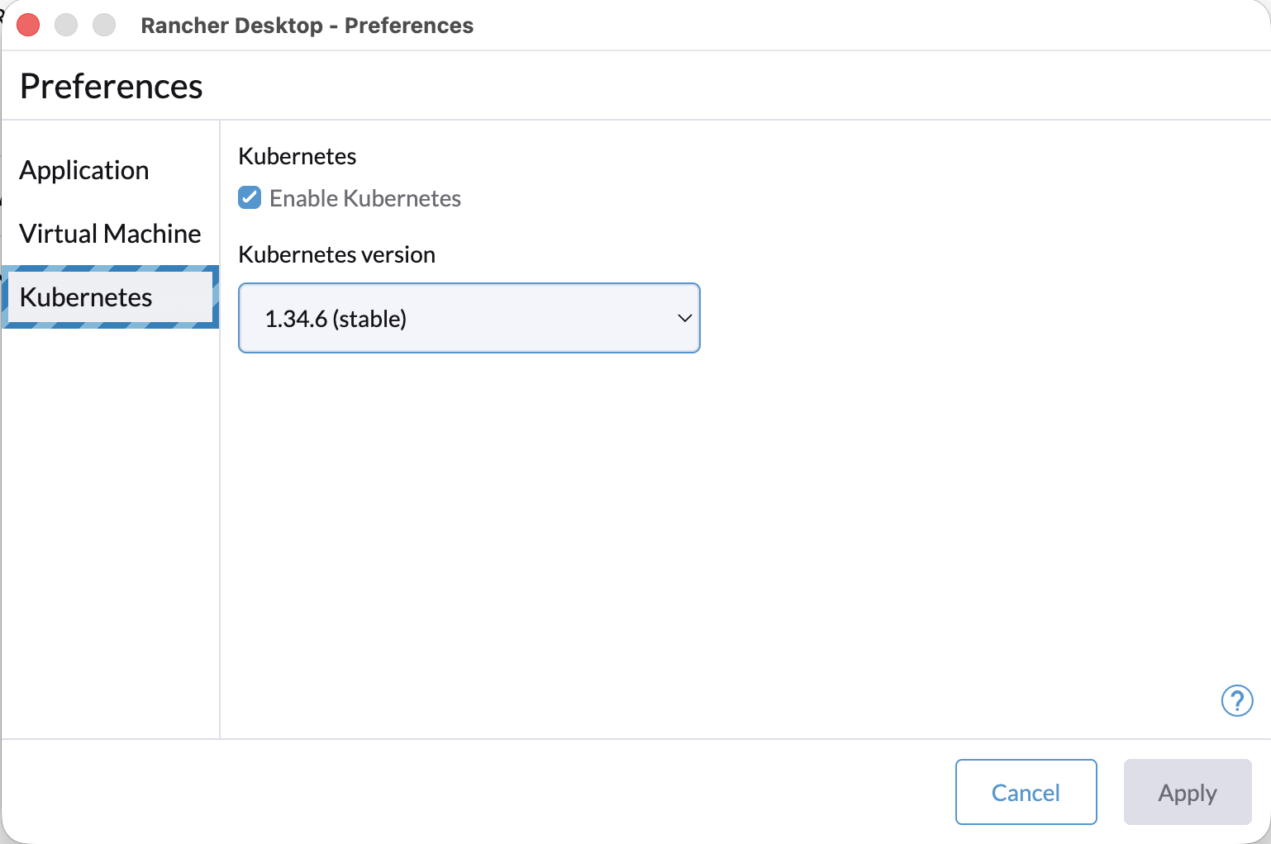Click the Kubernetes section heading
The image size is (1271, 844).
tap(297, 156)
